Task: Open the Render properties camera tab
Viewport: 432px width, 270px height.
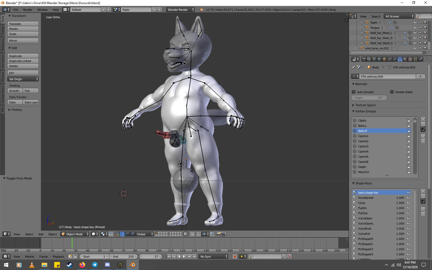Action: tap(364, 59)
